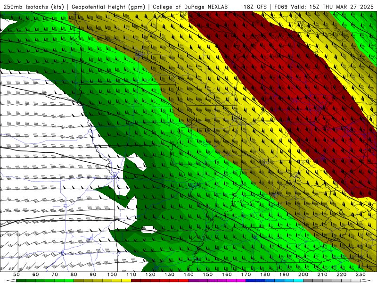This screenshot has height=283, width=377.
Task: Click the '160' label on color scale
Action: (x=227, y=275)
